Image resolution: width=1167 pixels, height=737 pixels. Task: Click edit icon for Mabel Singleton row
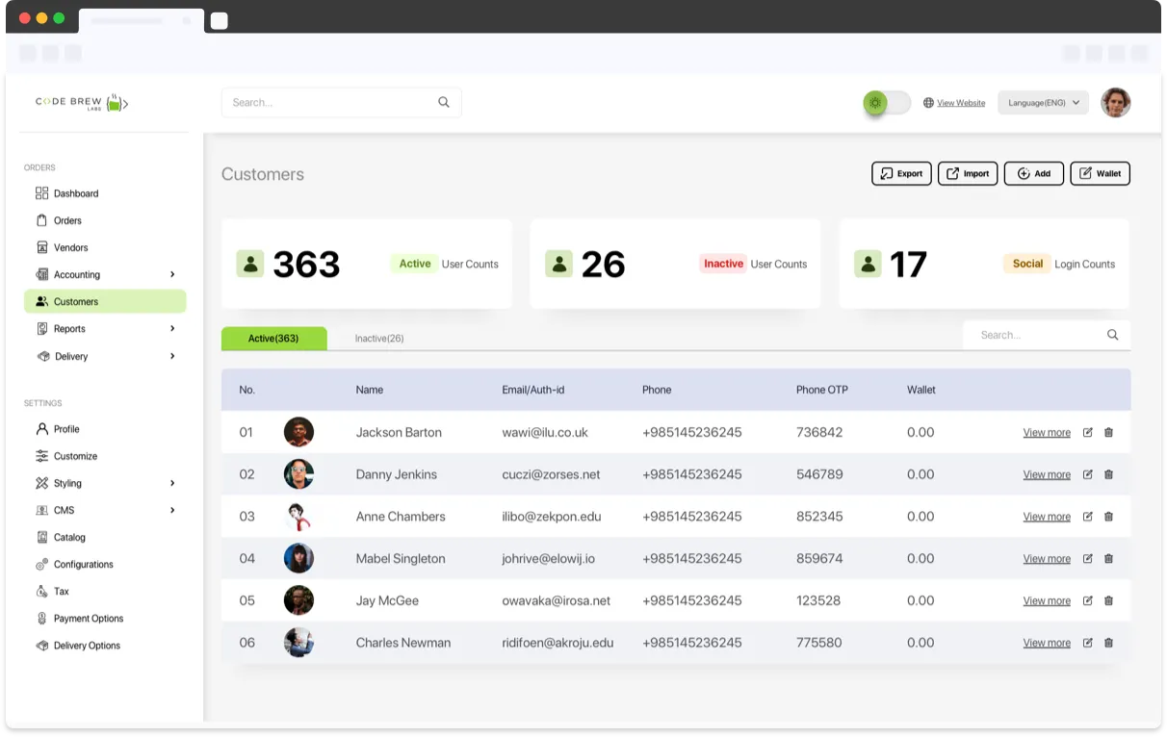tap(1087, 559)
